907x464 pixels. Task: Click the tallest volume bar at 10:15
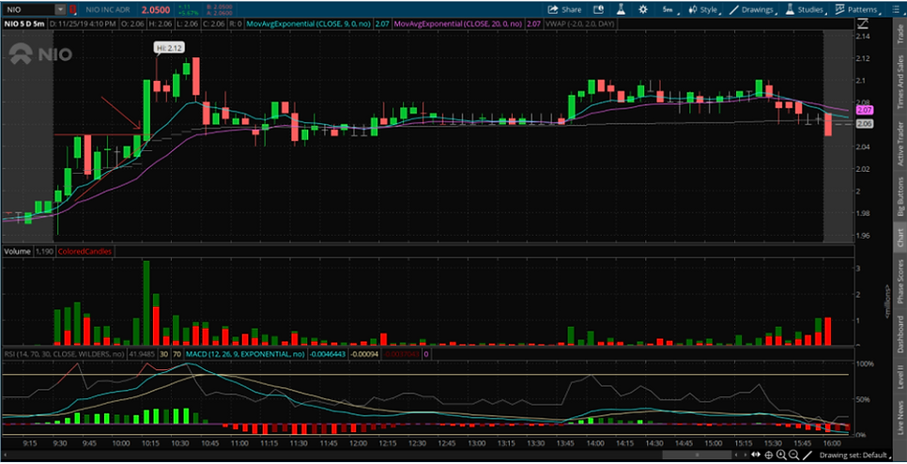[x=146, y=303]
